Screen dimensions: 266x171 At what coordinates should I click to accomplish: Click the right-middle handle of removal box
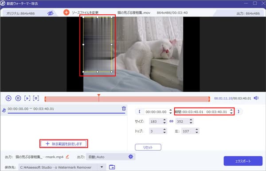coord(111,44)
